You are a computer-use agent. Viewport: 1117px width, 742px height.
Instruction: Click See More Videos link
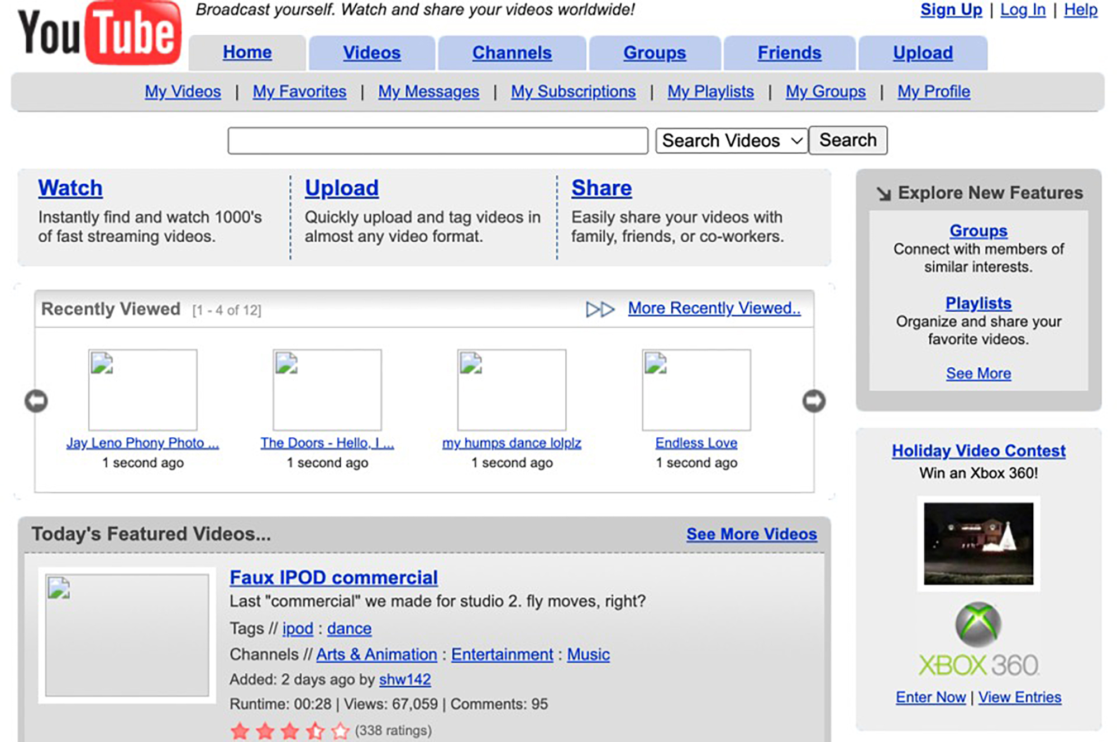click(752, 534)
